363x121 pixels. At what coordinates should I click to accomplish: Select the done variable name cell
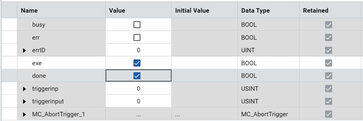tap(39, 76)
